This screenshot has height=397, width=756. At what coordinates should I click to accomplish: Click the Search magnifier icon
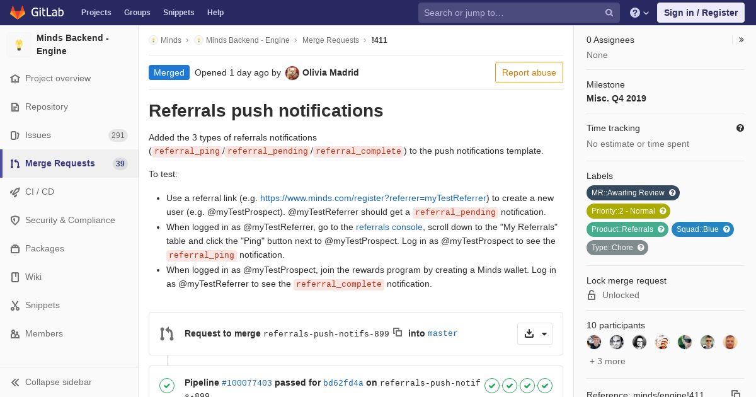coord(609,13)
